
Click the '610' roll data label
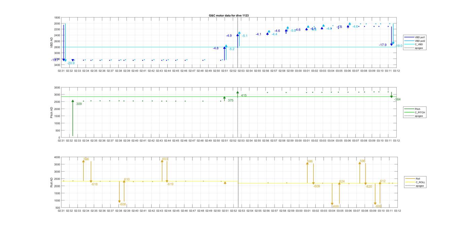click(x=127, y=180)
